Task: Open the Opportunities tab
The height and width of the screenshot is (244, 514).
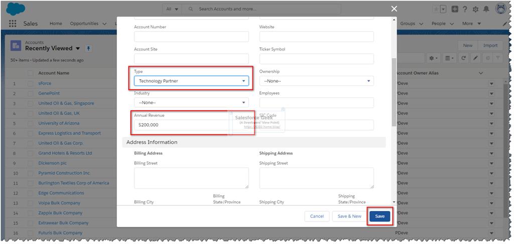Action: pos(84,24)
